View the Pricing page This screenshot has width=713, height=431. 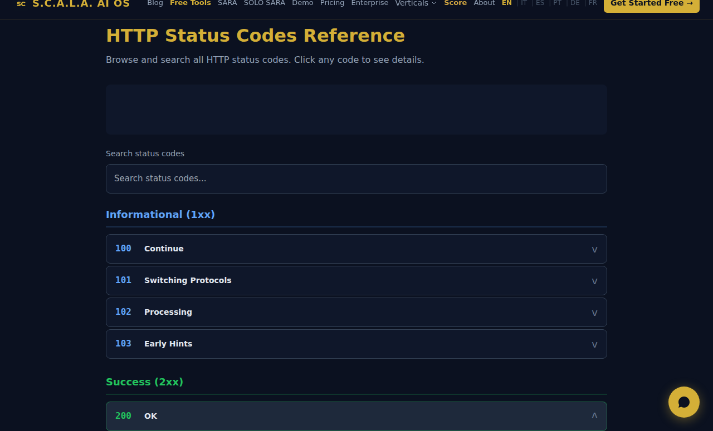coord(332,3)
